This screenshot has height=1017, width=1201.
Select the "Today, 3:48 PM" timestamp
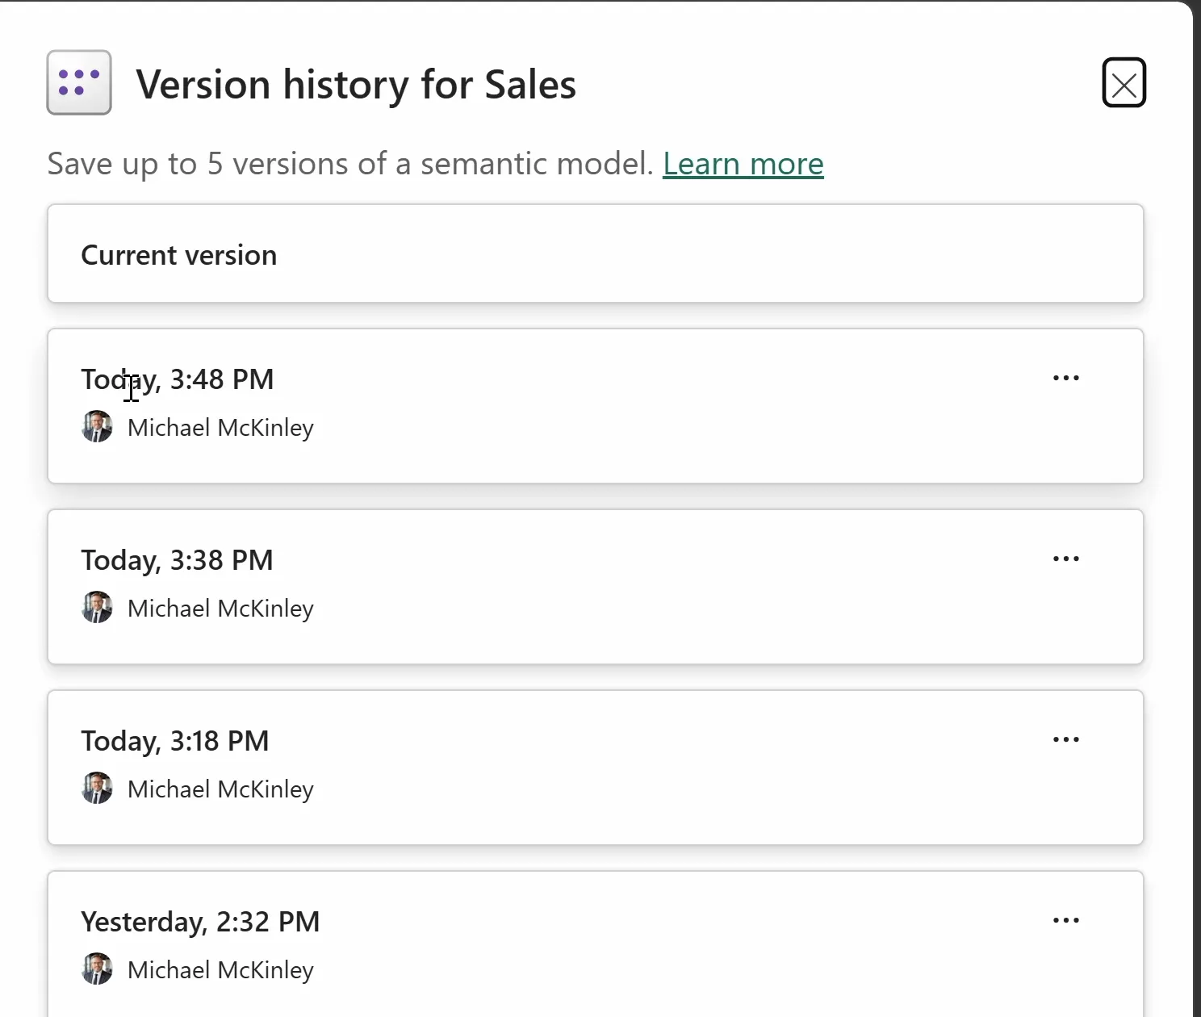pos(178,379)
